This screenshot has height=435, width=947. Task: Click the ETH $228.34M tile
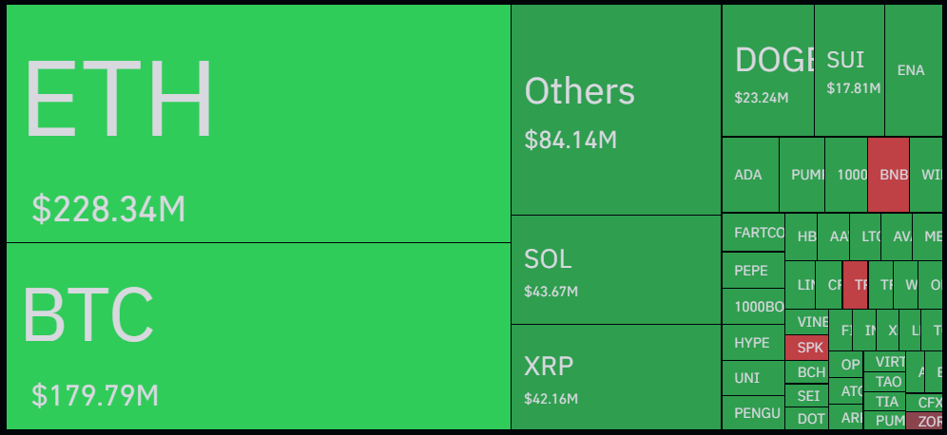click(259, 123)
